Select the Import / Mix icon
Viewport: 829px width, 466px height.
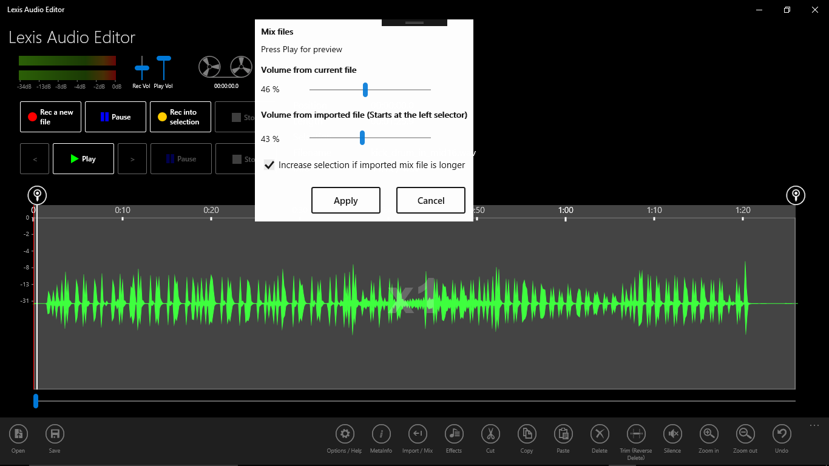[418, 434]
